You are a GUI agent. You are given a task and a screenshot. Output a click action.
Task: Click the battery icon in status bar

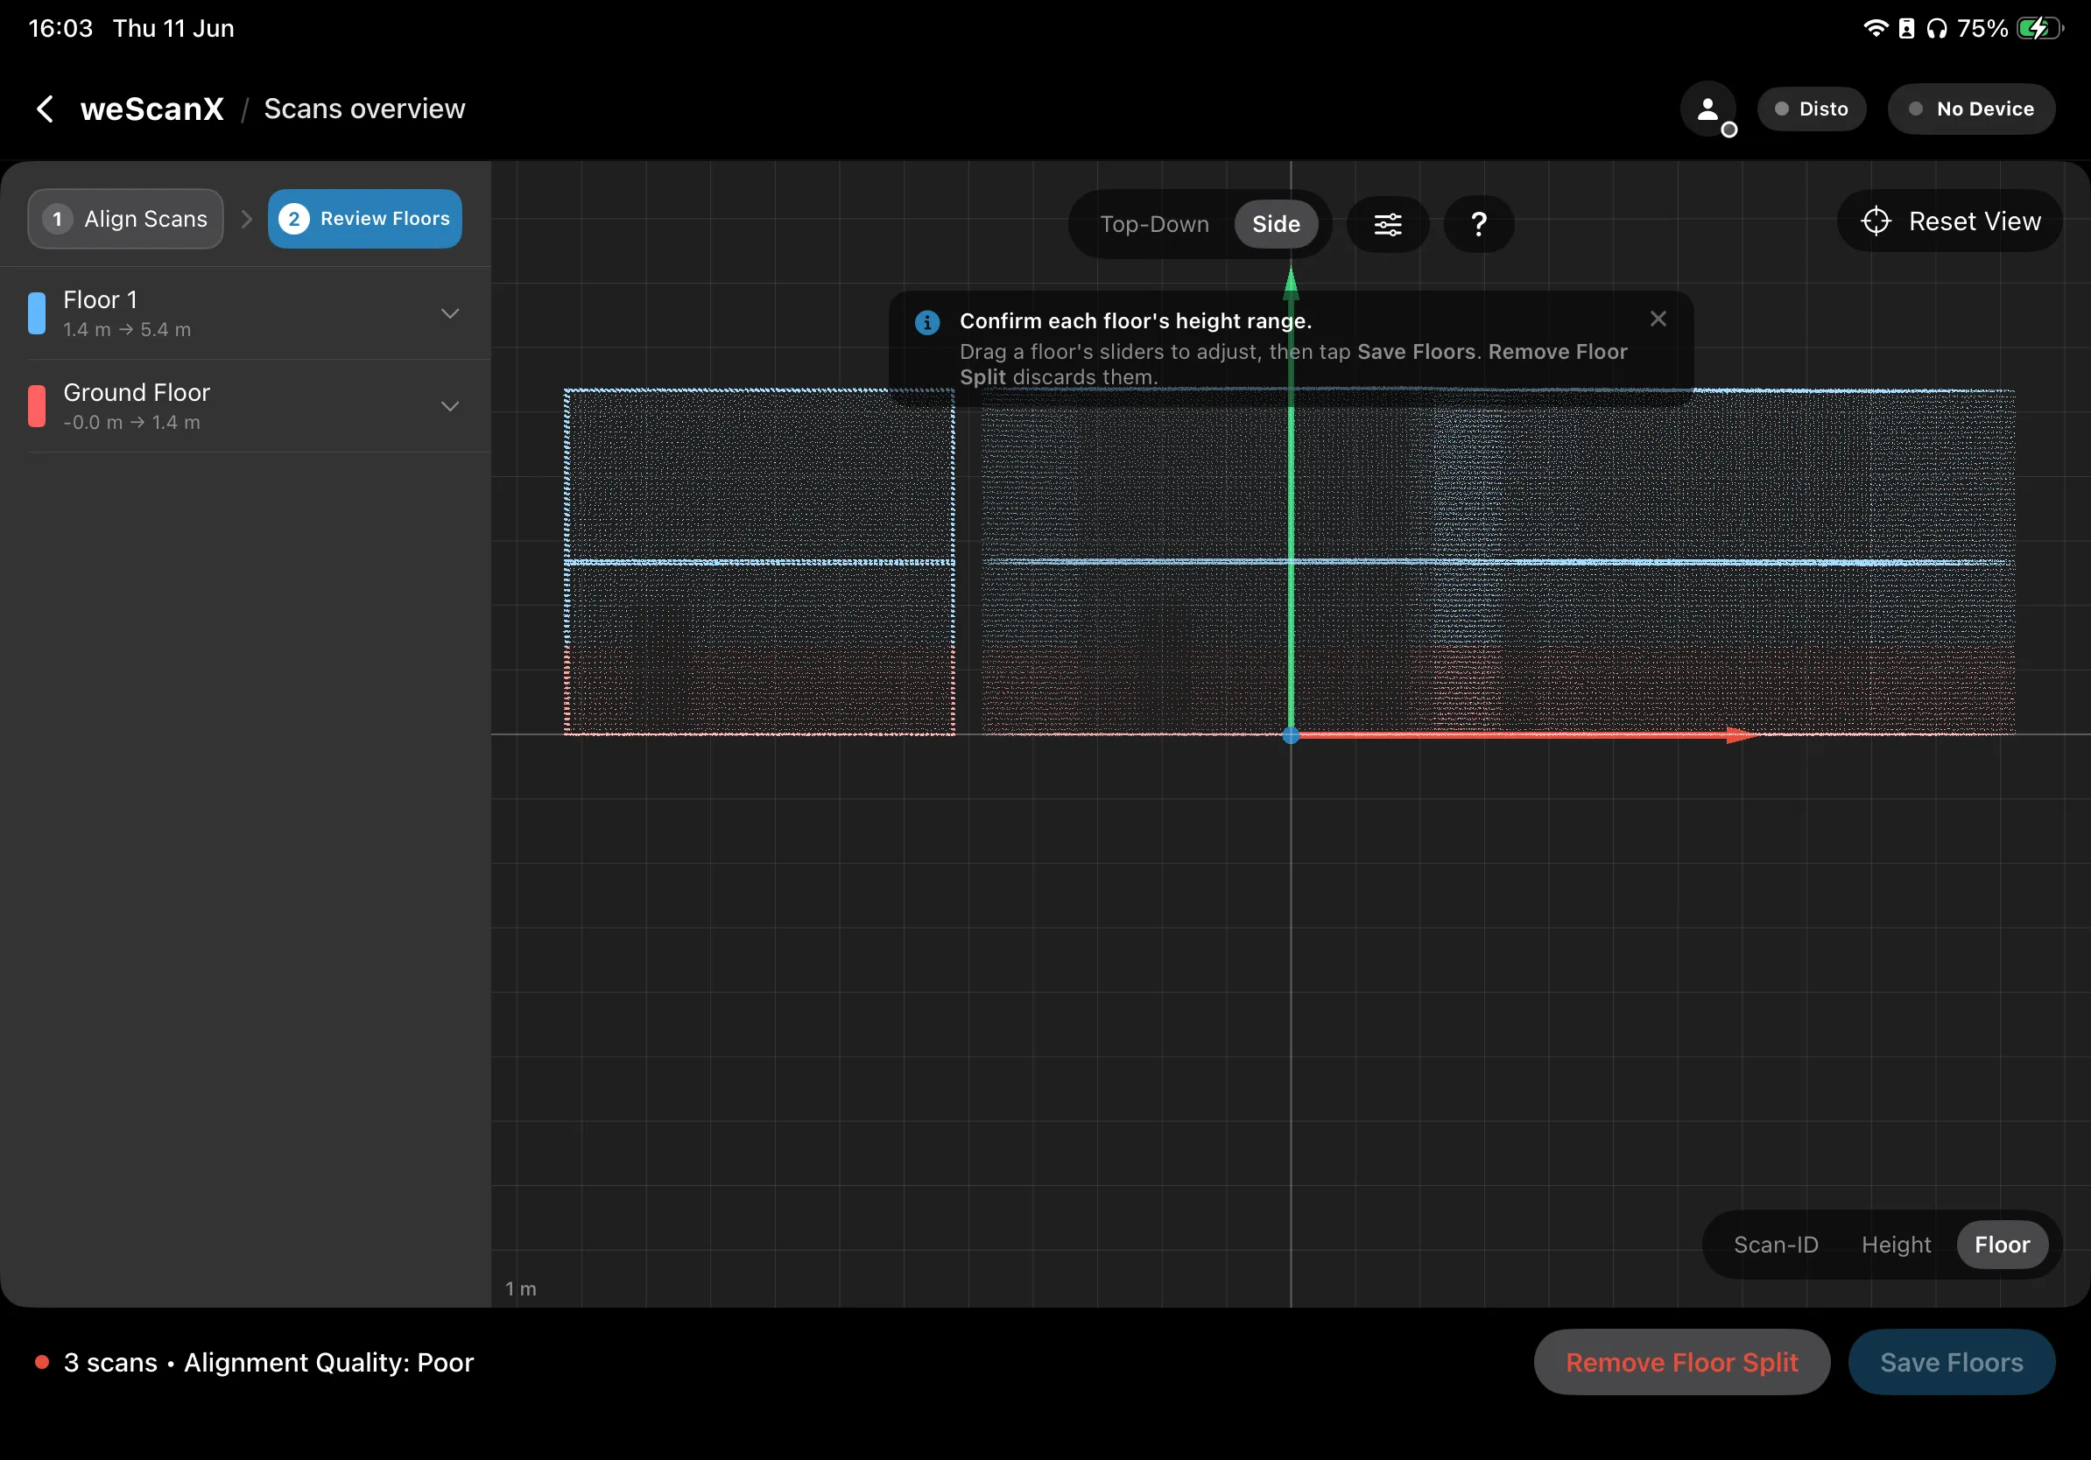2039,28
